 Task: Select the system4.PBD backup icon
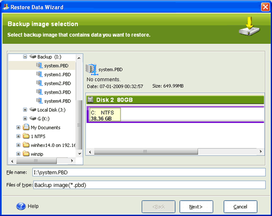(x=39, y=101)
